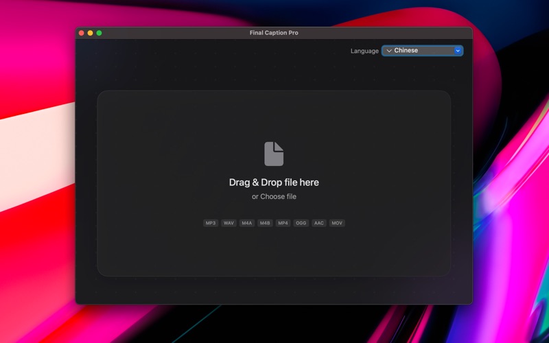Click the M4A format badge

tap(247, 223)
